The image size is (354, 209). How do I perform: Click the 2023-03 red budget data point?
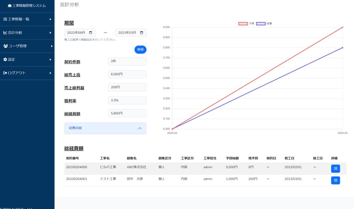[x=342, y=27]
